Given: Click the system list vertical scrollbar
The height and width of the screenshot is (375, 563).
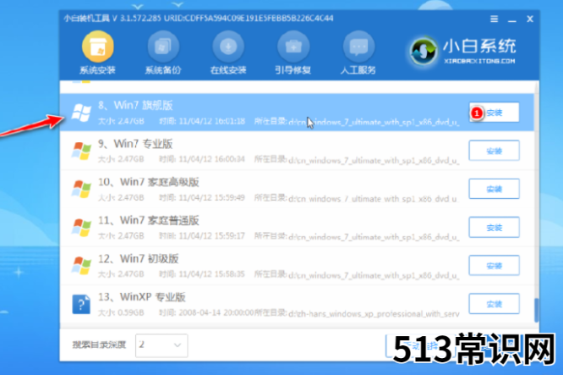Looking at the screenshot, I should click(537, 310).
